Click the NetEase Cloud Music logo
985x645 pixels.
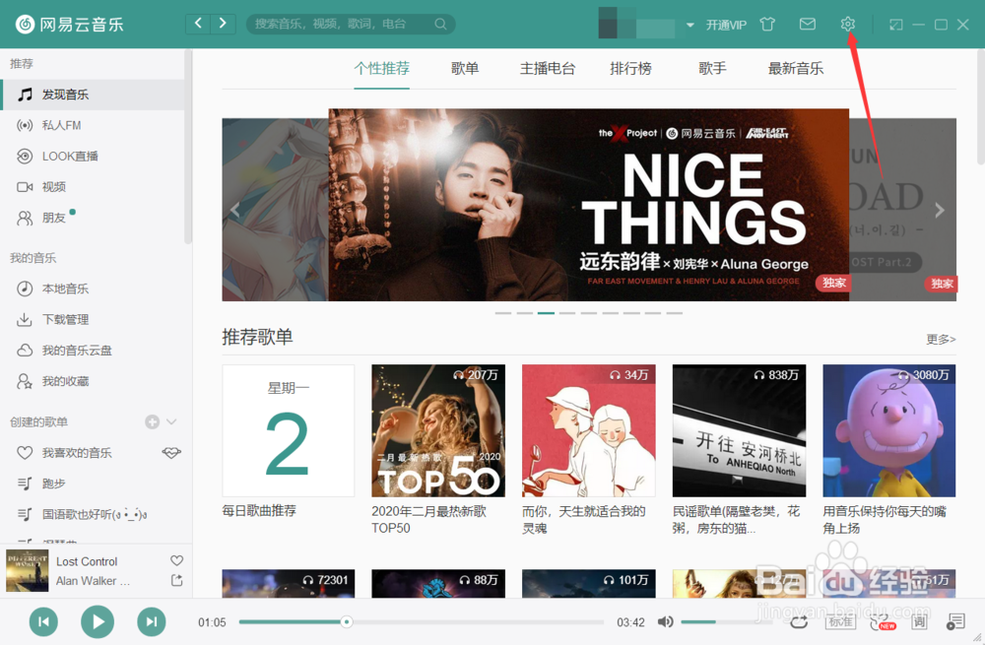click(x=69, y=24)
